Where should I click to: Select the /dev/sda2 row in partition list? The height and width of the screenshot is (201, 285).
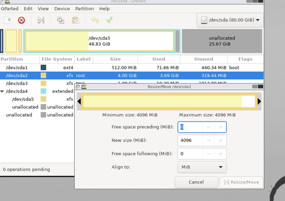(x=132, y=75)
